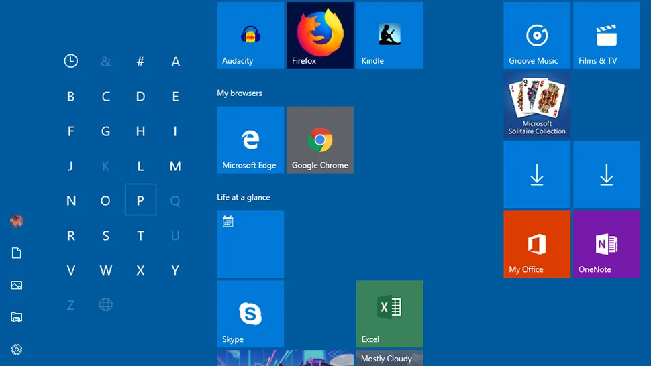Image resolution: width=651 pixels, height=366 pixels.
Task: Open the Skype tile
Action: pos(250,314)
